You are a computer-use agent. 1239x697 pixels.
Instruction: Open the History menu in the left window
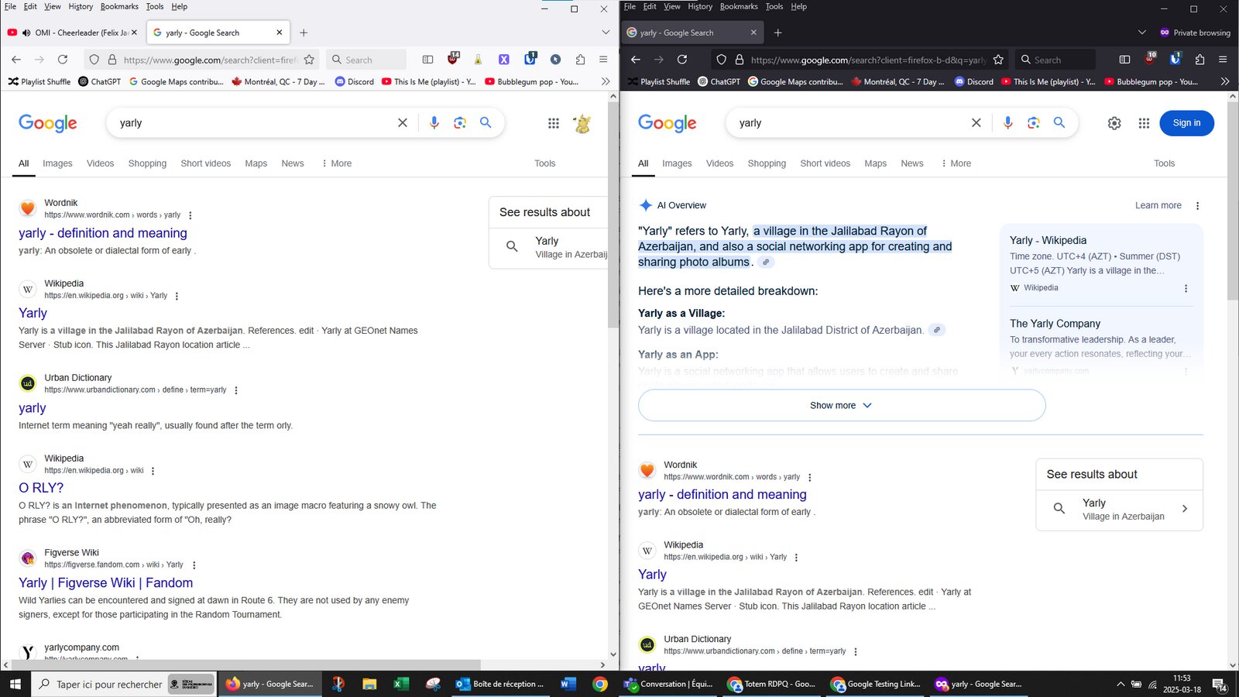point(81,6)
